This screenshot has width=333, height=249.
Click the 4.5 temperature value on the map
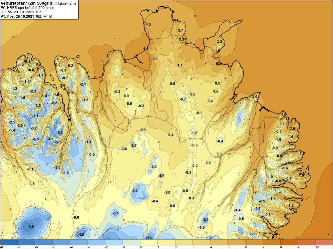148,24
